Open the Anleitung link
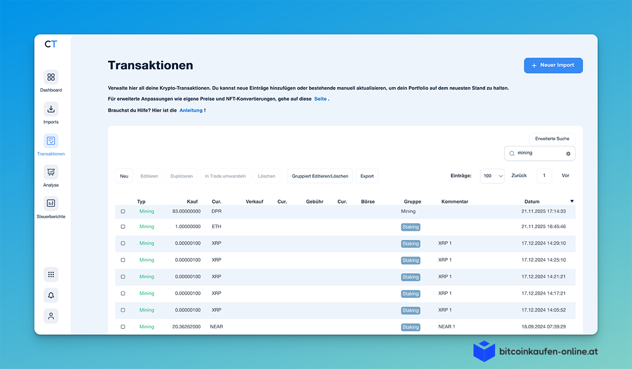The image size is (632, 369). (x=191, y=110)
